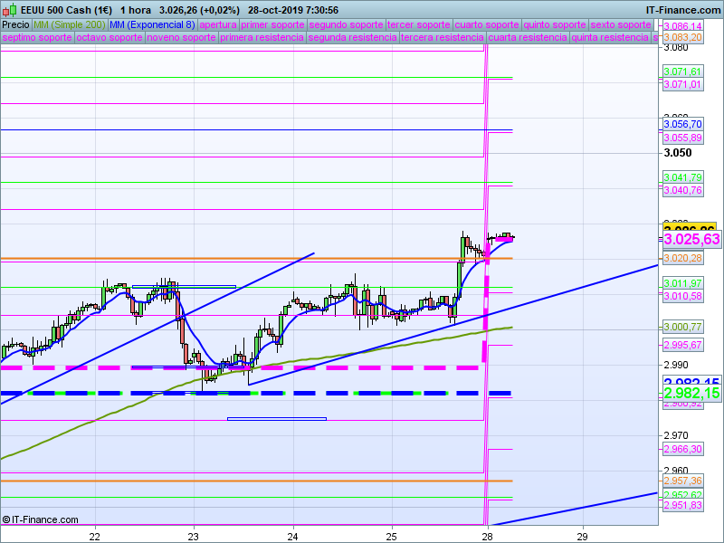Click the 3.086,14 price tag

pos(683,26)
